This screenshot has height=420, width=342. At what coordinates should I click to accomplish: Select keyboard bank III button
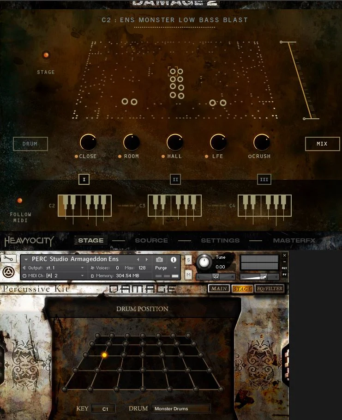[x=264, y=179]
